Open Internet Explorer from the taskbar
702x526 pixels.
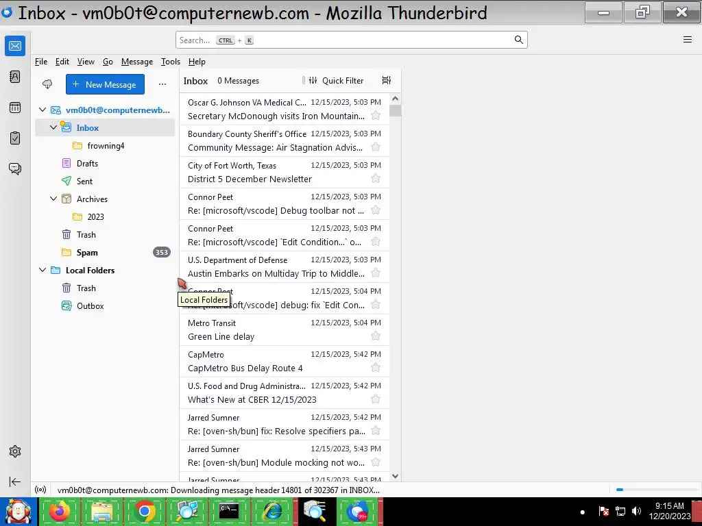tap(271, 511)
